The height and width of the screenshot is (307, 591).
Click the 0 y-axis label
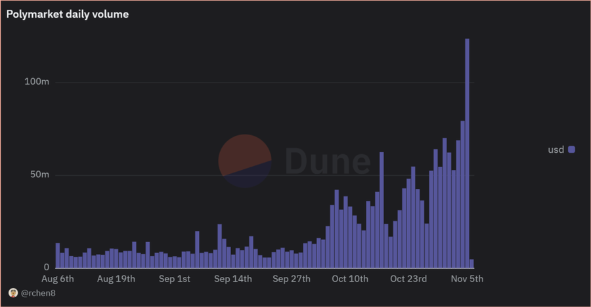47,267
